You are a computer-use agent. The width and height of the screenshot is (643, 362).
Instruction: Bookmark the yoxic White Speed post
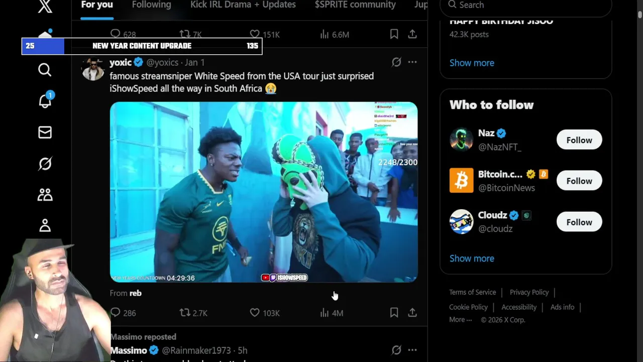[394, 313]
